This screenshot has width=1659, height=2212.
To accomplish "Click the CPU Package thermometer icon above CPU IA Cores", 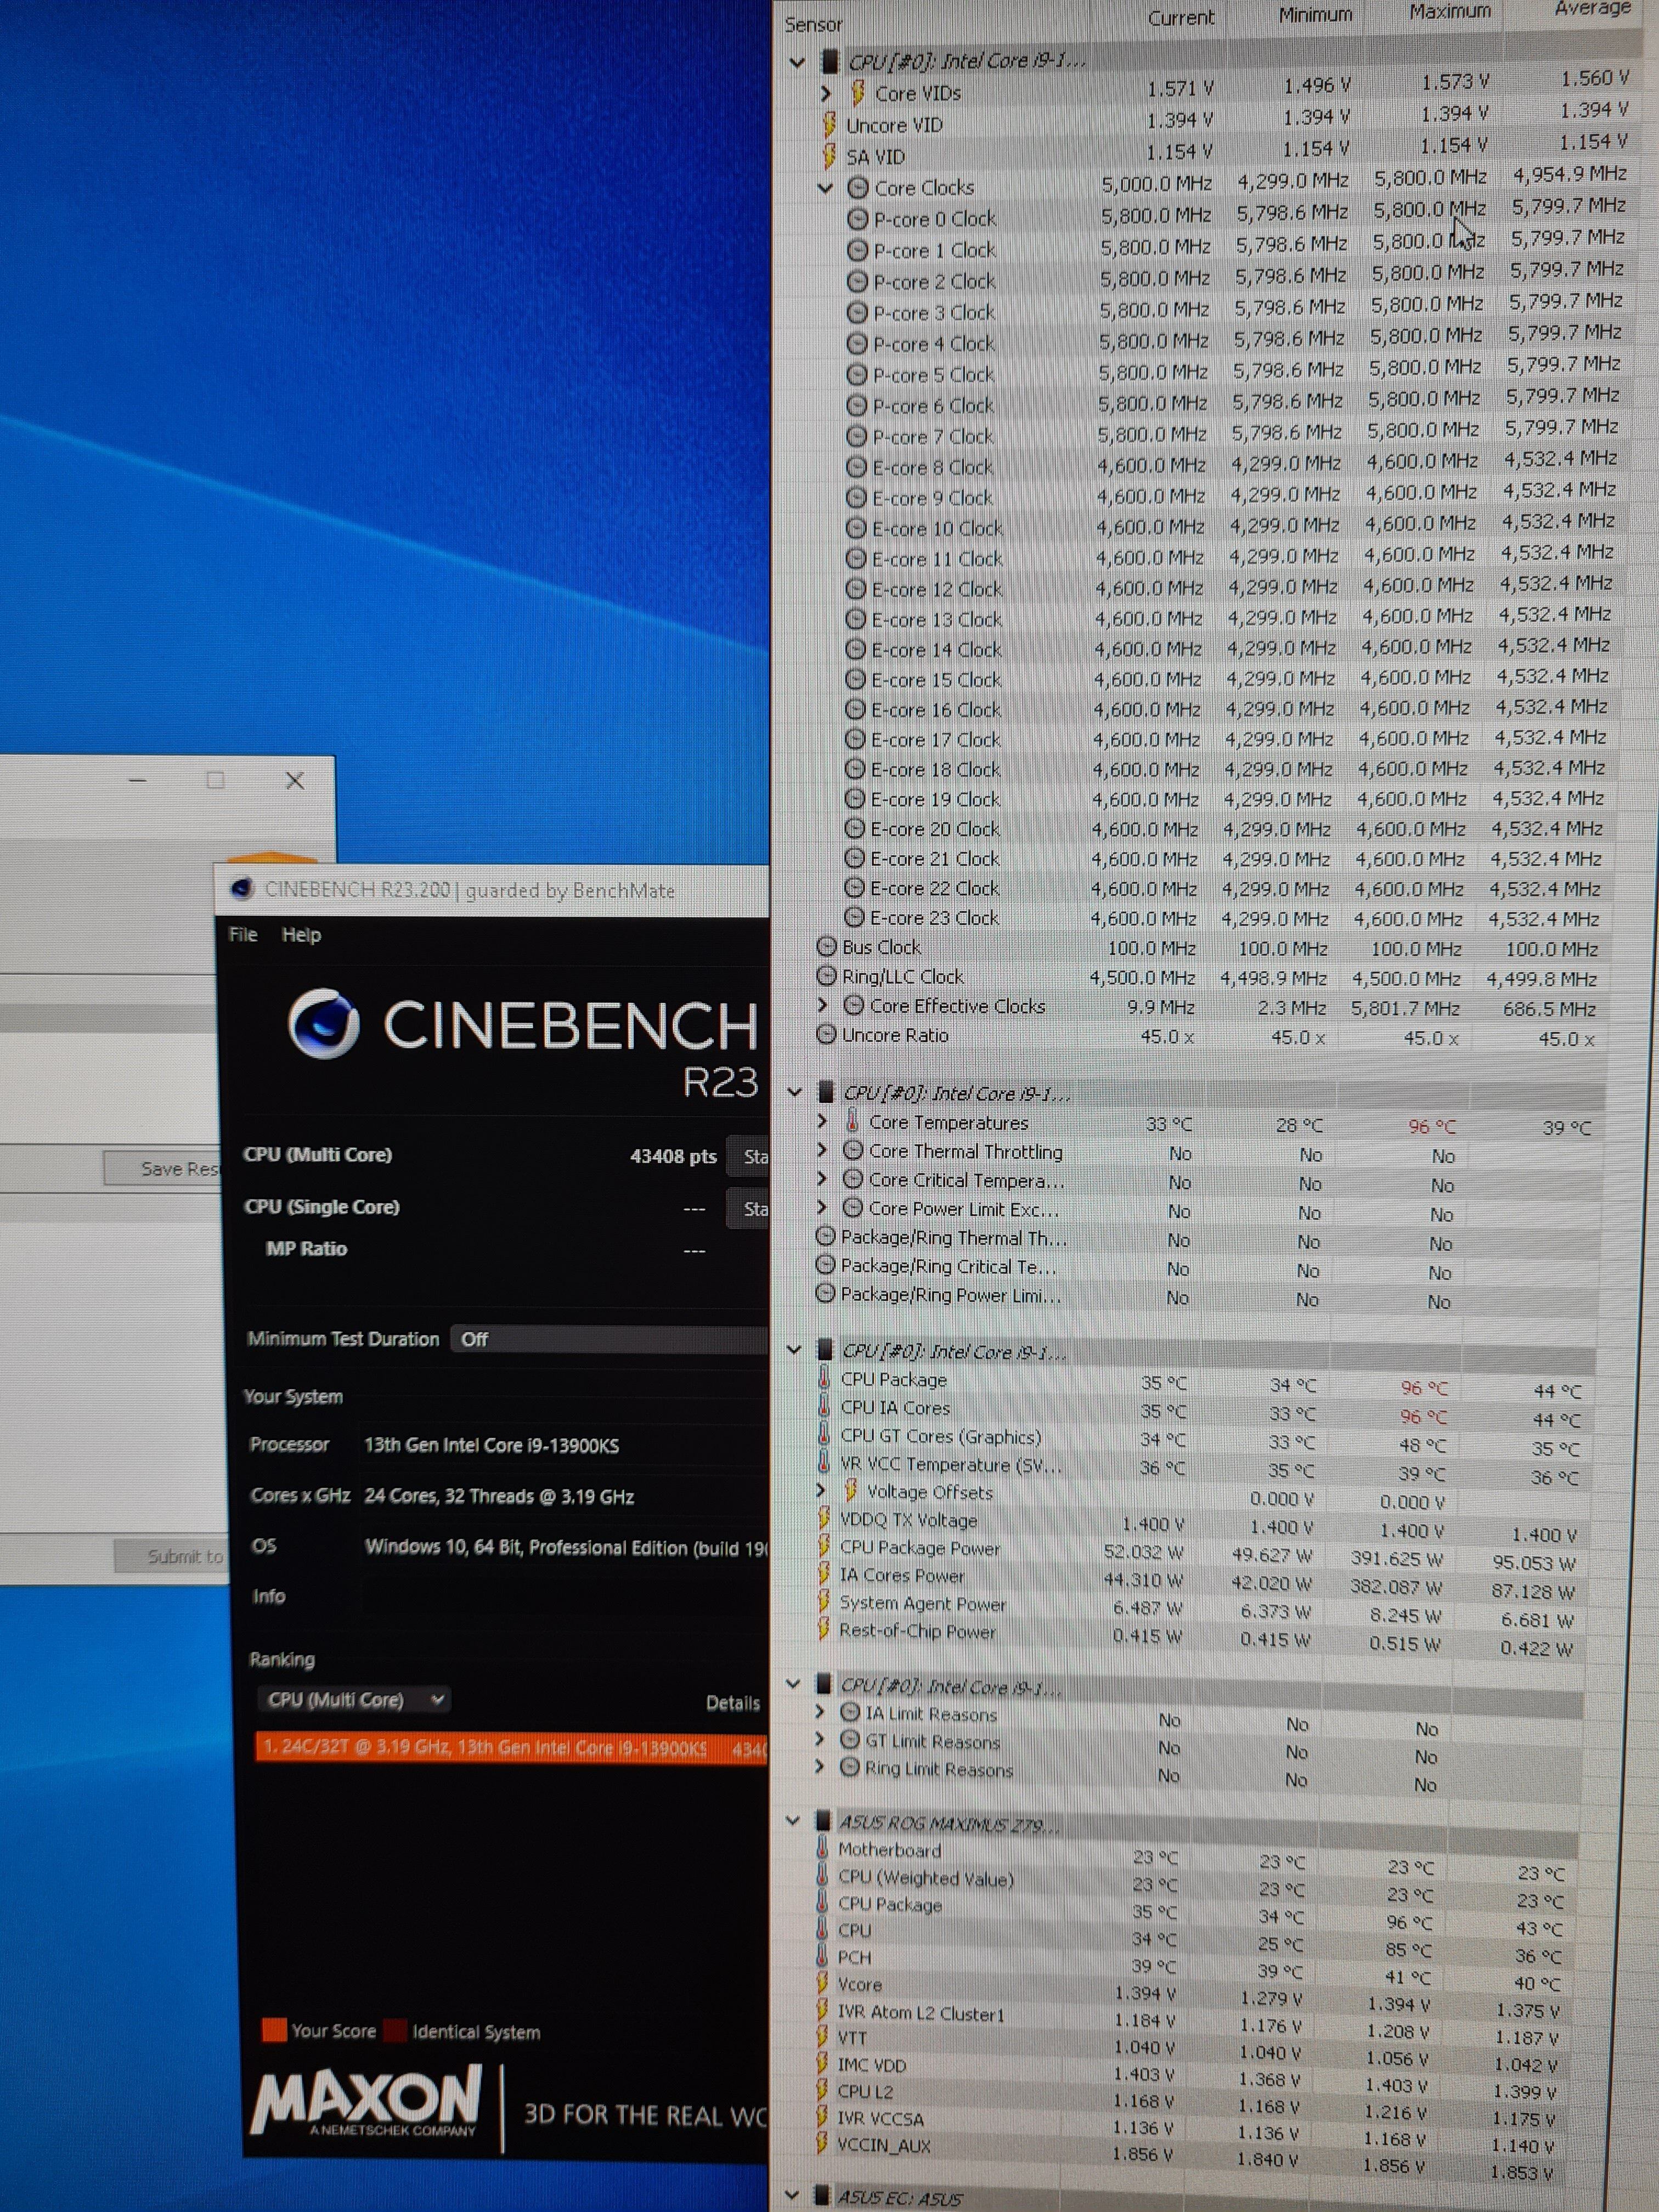I will pos(825,1378).
